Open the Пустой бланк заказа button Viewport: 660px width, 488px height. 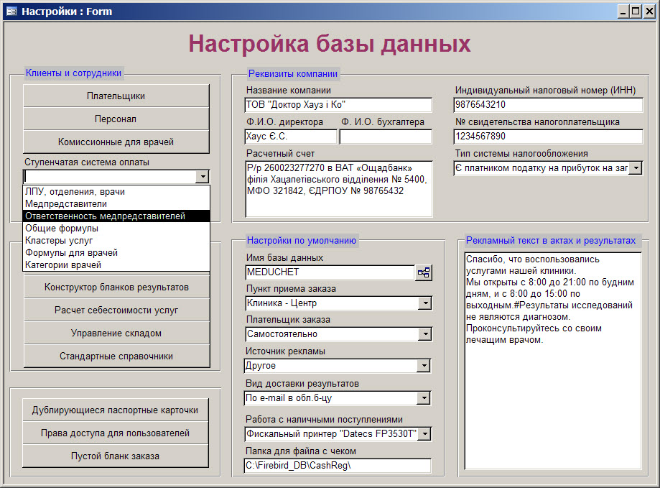[116, 456]
